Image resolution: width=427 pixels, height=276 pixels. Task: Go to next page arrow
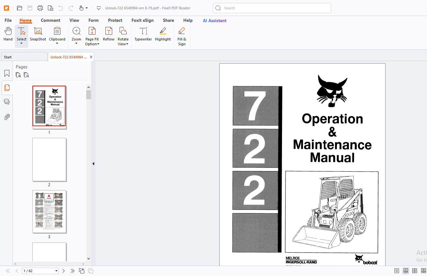point(63,271)
